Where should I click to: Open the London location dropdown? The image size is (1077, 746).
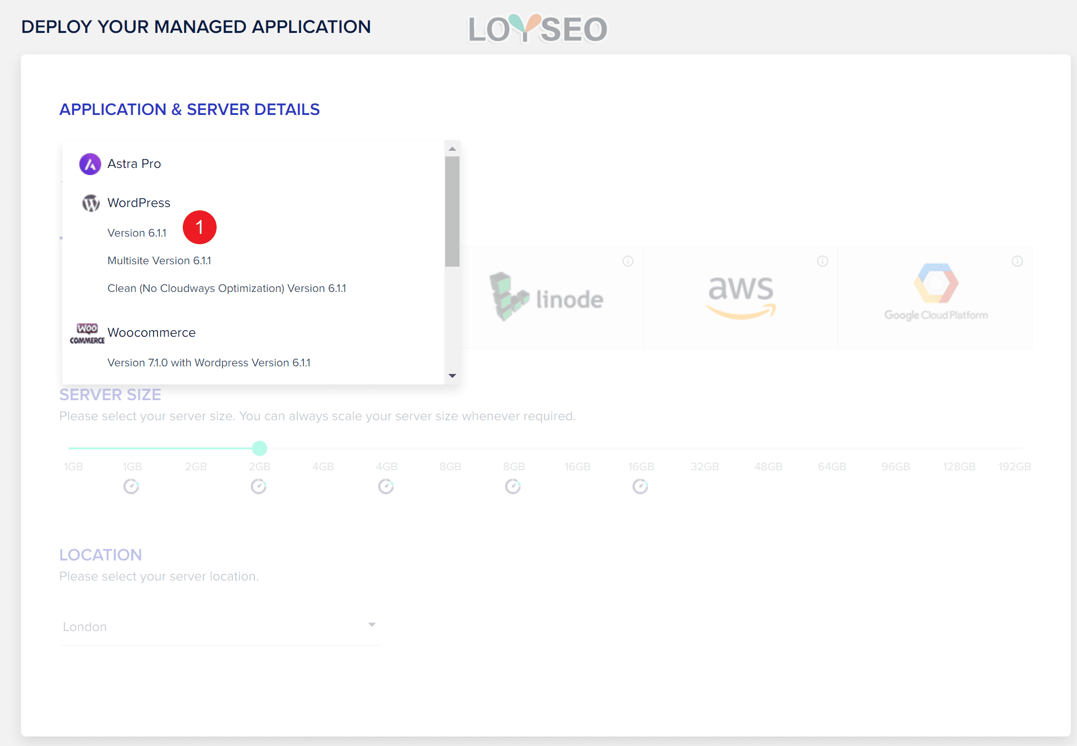pyautogui.click(x=221, y=627)
